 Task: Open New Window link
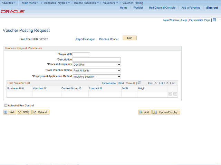171,20
